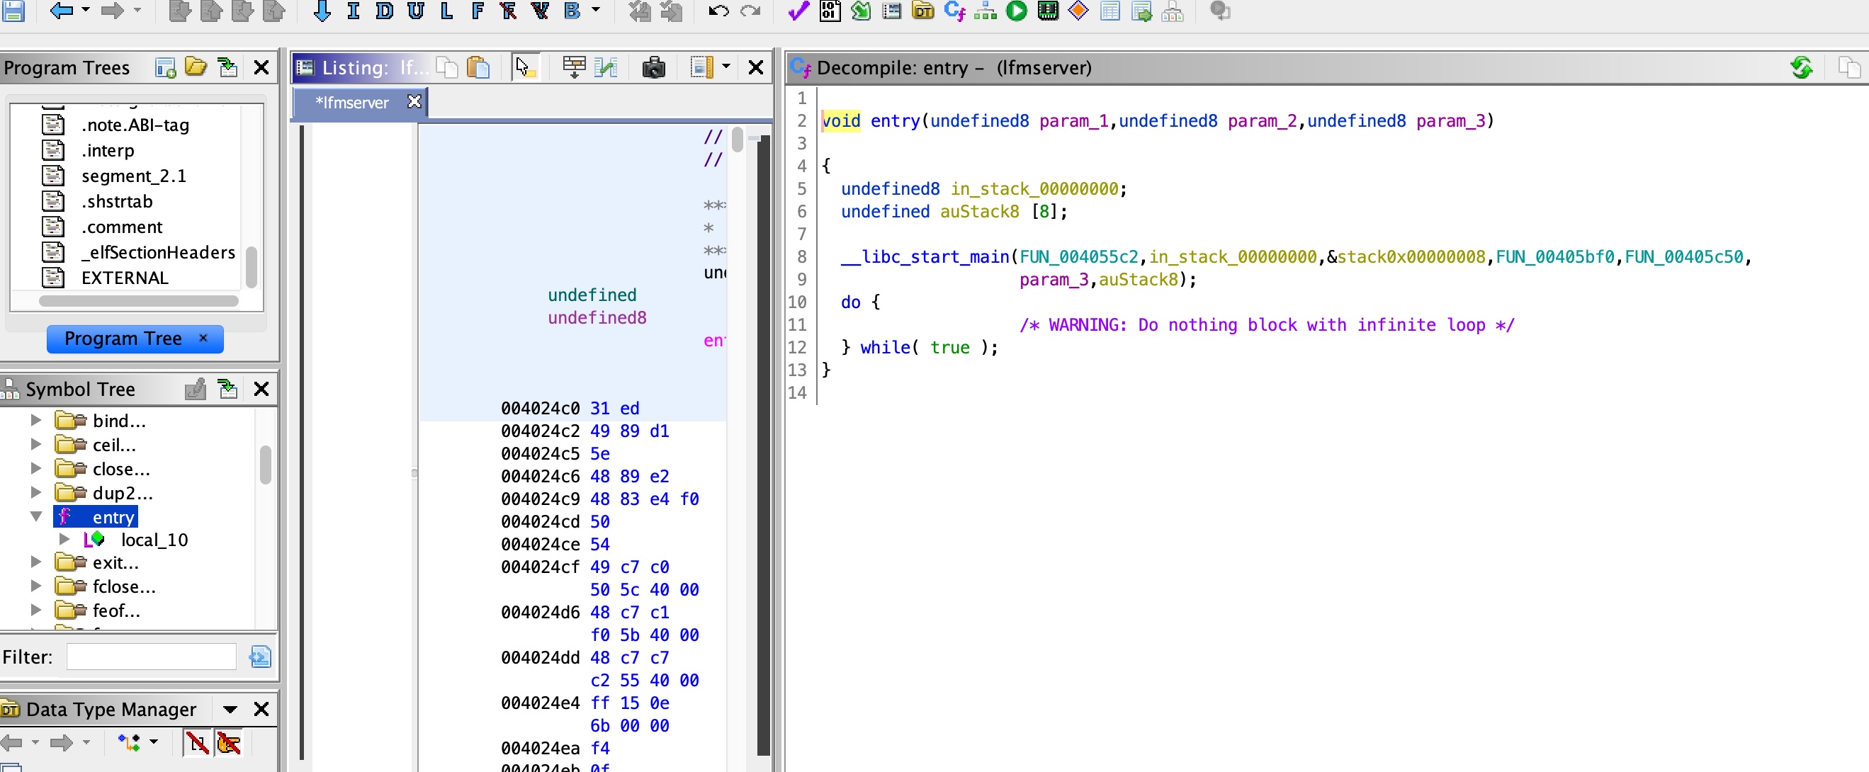Click local_10 under entry function
The width and height of the screenshot is (1869, 772).
(x=154, y=540)
